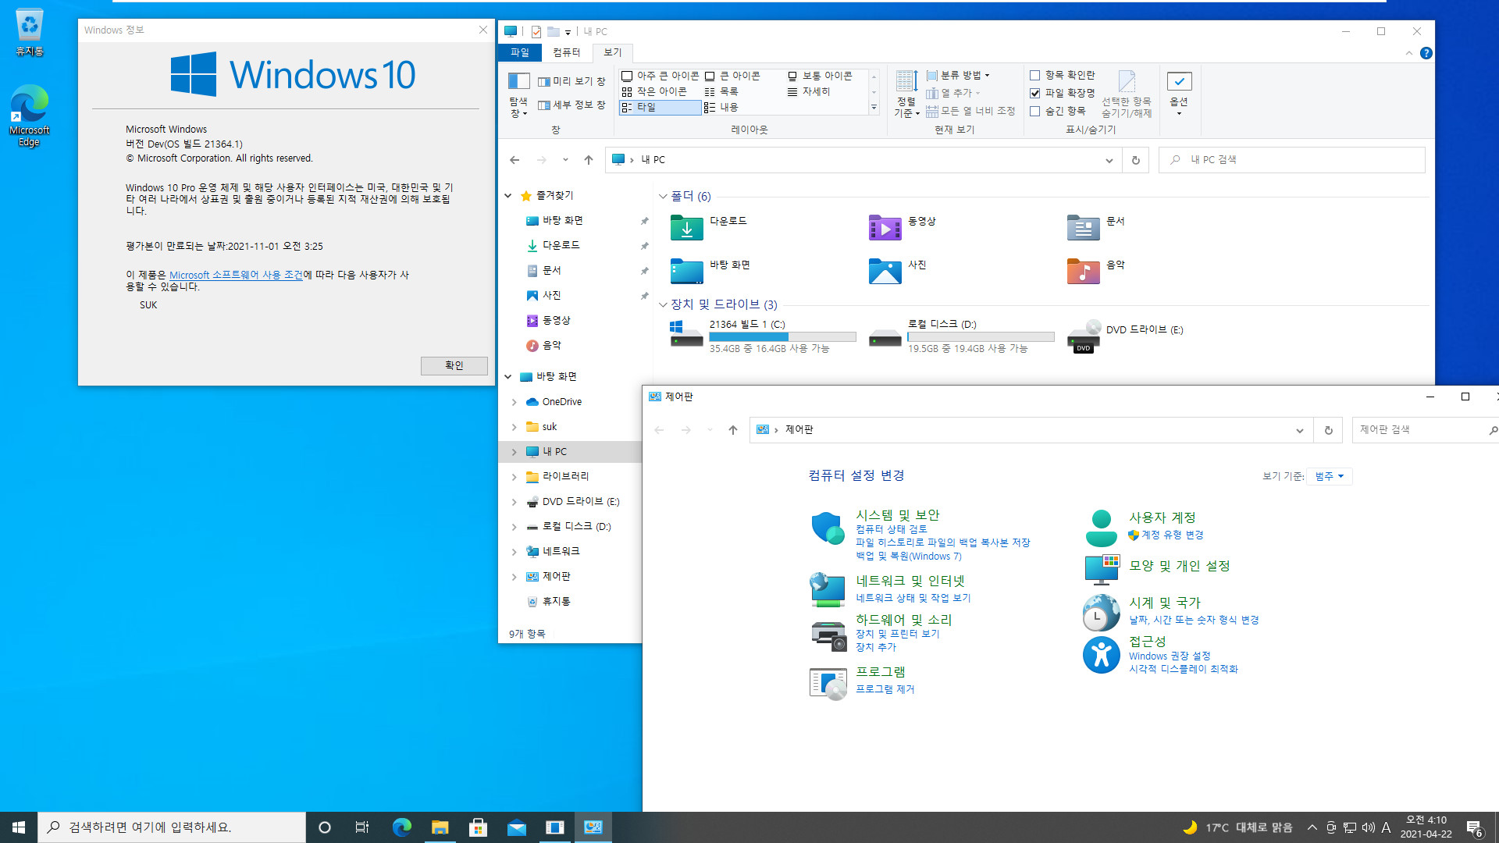Screen dimensions: 1499x843
Task: Open 모양 및 개인 설정 monitor icon
Action: tap(1102, 569)
